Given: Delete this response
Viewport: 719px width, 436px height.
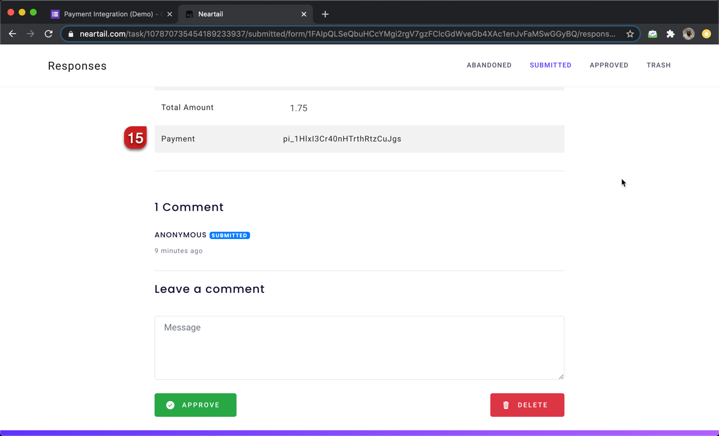Looking at the screenshot, I should [x=527, y=405].
